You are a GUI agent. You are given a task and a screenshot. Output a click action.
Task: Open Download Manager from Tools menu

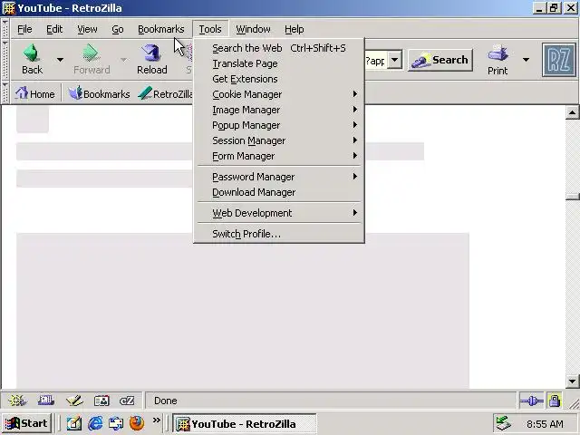click(279, 192)
